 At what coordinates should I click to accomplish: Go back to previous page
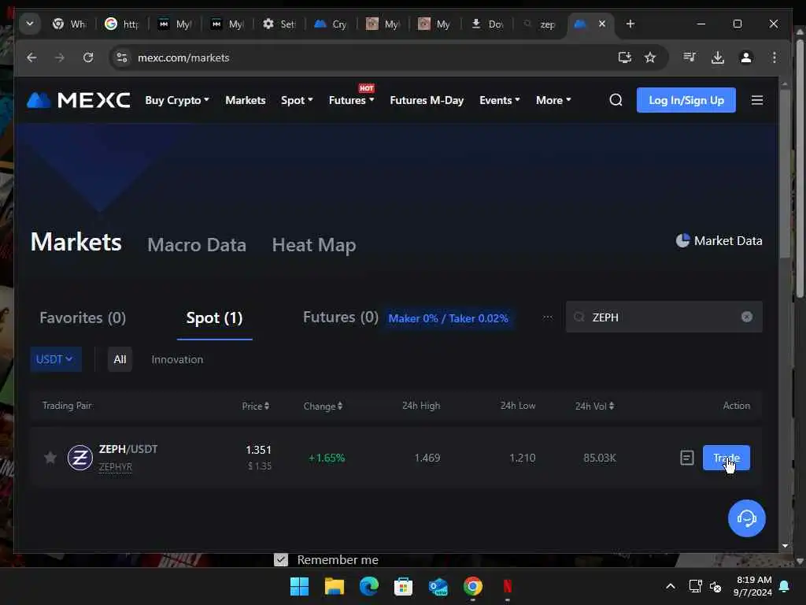click(31, 58)
